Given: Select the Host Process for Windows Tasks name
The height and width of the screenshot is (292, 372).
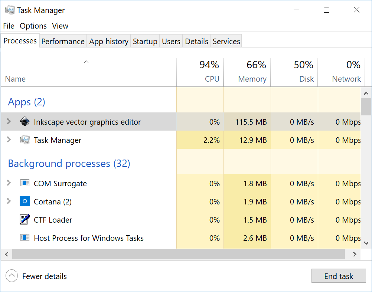Looking at the screenshot, I should point(89,238).
